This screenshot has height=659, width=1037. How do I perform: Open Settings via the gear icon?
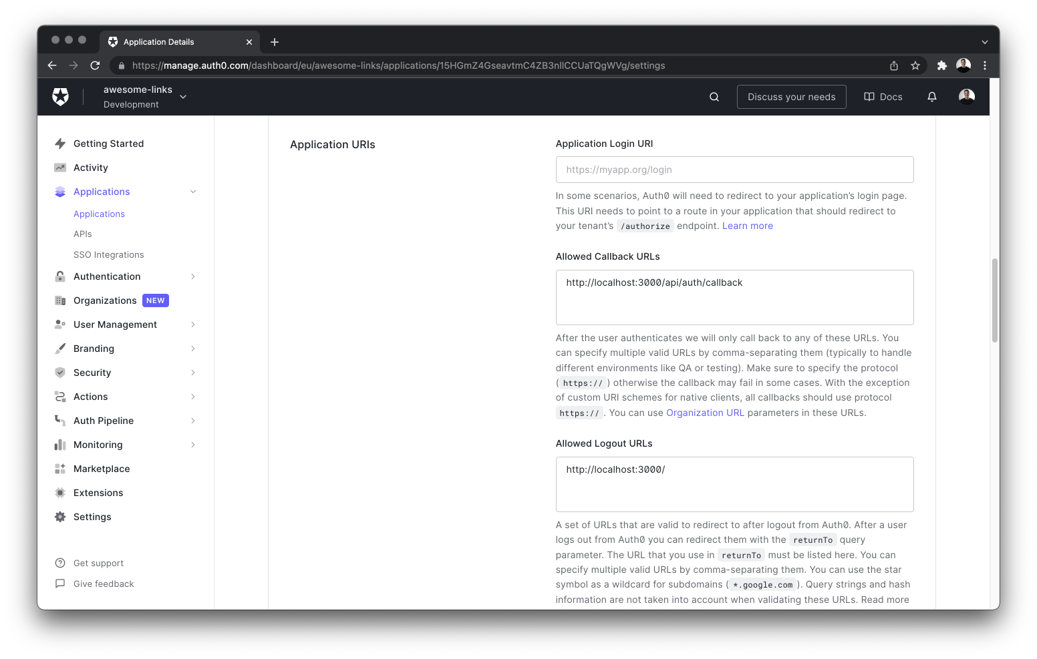pos(60,516)
